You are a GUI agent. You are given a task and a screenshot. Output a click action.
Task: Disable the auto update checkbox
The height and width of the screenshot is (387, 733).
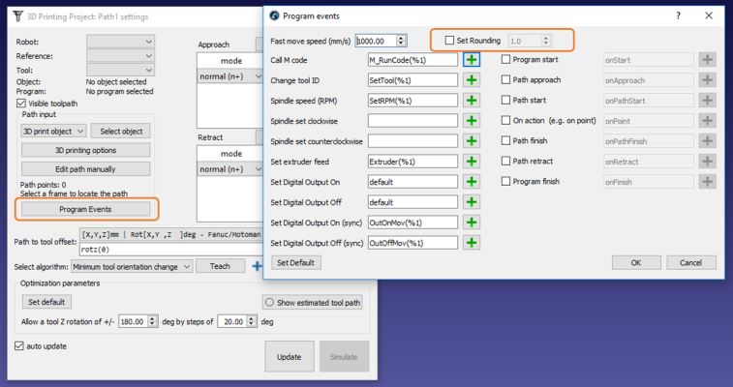tap(20, 345)
